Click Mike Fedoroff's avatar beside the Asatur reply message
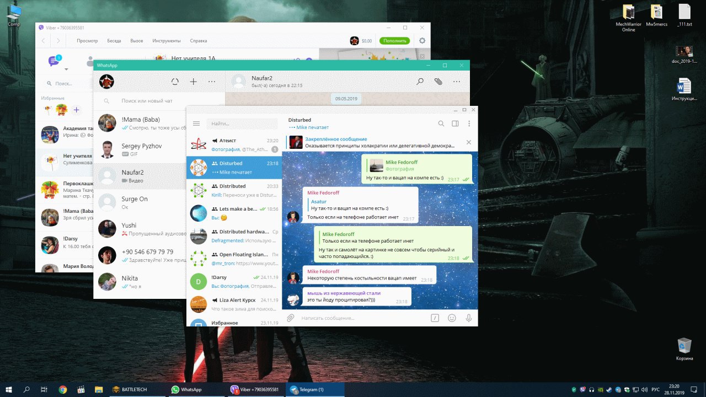This screenshot has height=397, width=706. tap(293, 217)
